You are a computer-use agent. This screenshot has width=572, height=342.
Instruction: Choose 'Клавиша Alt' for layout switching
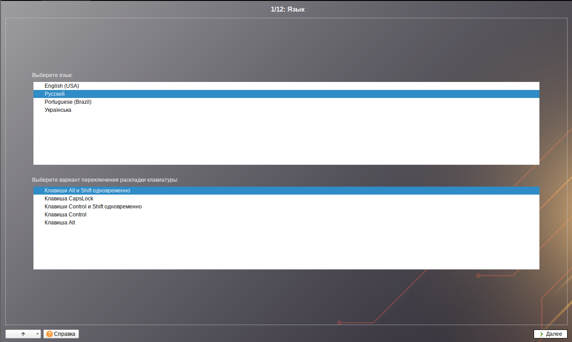point(60,222)
